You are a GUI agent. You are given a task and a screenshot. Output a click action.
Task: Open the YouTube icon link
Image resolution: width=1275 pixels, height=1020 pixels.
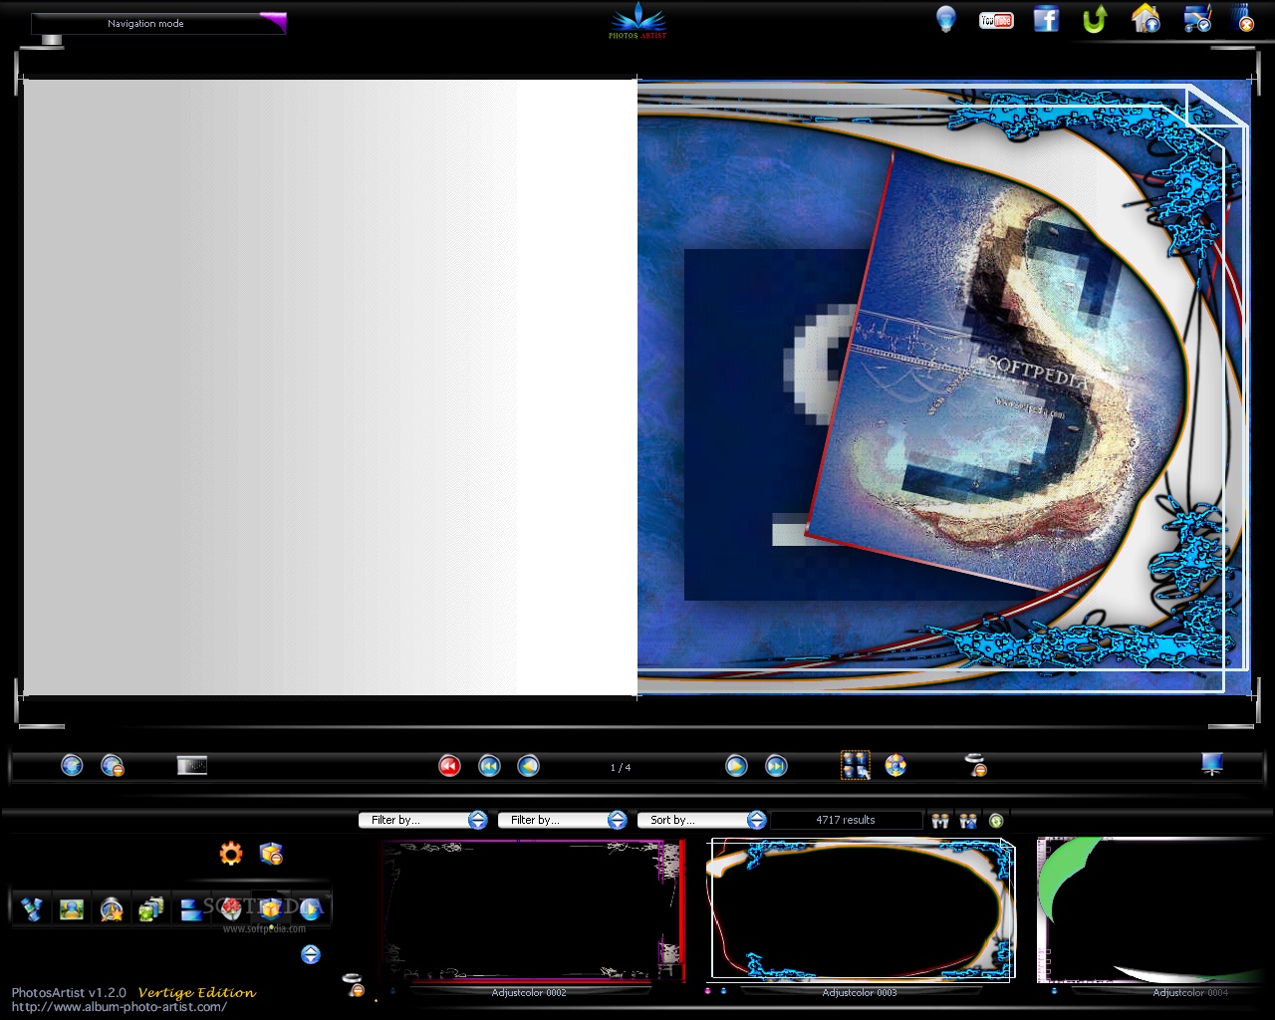pyautogui.click(x=996, y=20)
